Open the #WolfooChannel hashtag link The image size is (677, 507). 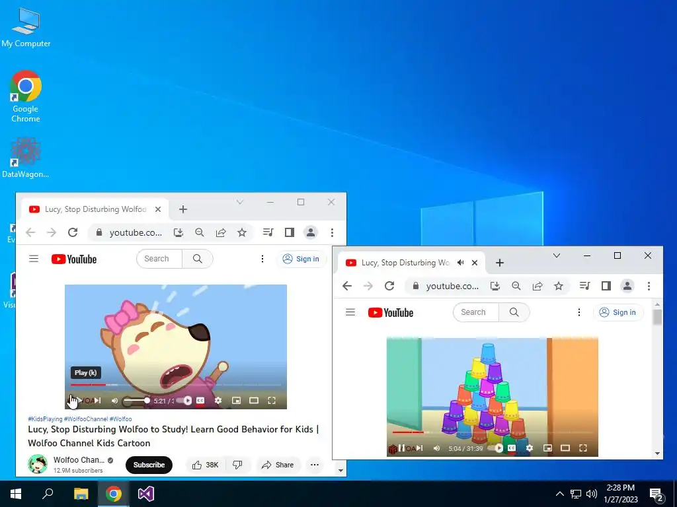(x=86, y=419)
